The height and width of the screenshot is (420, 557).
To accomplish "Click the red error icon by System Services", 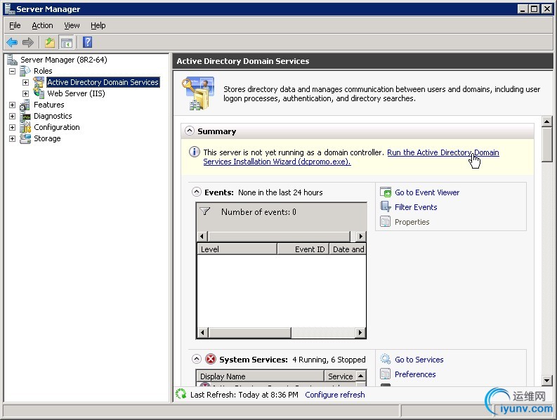I will [x=211, y=359].
